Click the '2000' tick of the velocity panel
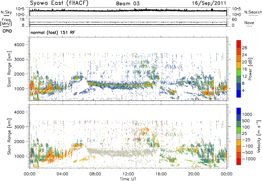Viewport: 262px width, 181px height. [x=19, y=141]
